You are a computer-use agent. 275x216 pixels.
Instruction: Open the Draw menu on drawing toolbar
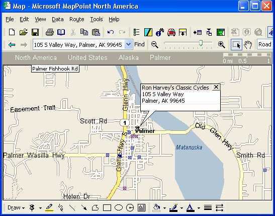pyautogui.click(x=16, y=208)
